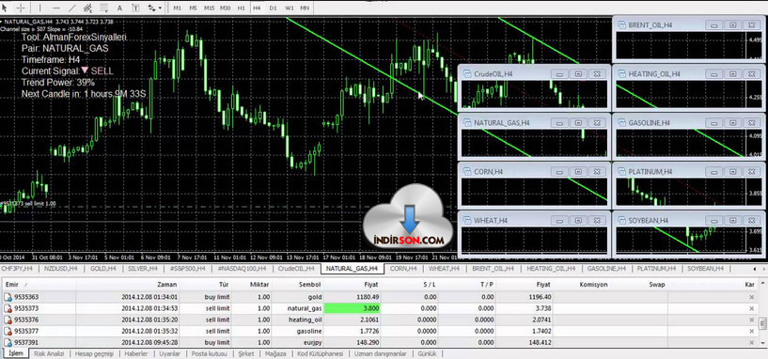The image size is (768, 359).
Task: Switch to the Risk Analizi tab
Action: [49, 353]
